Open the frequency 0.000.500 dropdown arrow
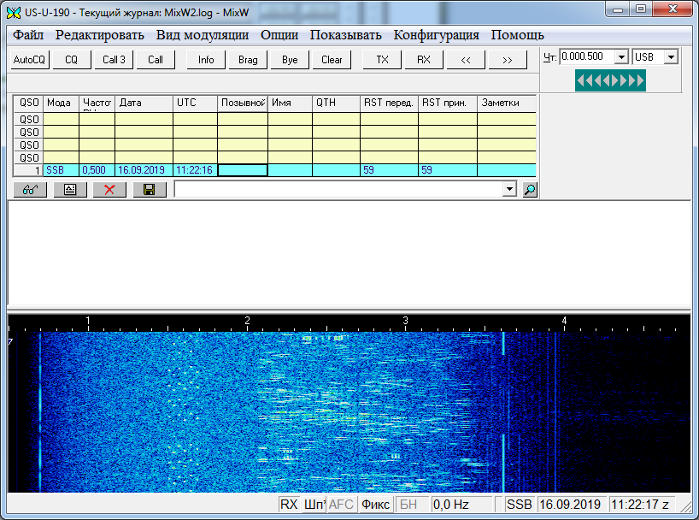This screenshot has height=520, width=699. coord(621,57)
